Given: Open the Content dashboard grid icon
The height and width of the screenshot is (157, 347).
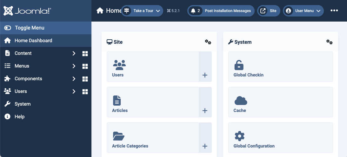Looking at the screenshot, I should [x=85, y=54].
